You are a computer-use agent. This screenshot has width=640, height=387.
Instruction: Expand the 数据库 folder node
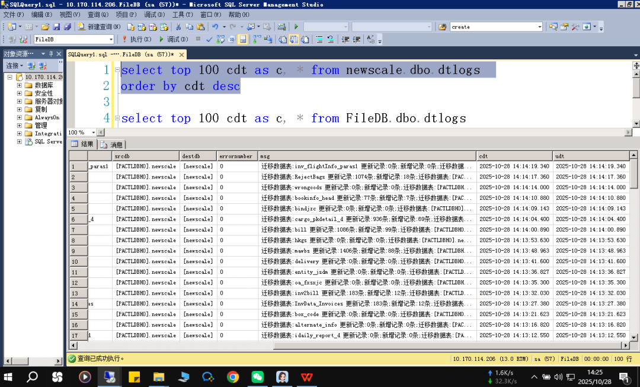(19, 85)
